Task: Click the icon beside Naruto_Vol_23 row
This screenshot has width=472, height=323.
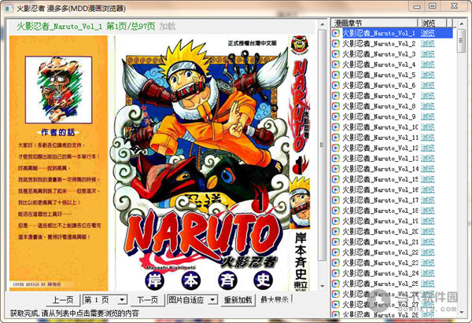Action: click(x=336, y=262)
